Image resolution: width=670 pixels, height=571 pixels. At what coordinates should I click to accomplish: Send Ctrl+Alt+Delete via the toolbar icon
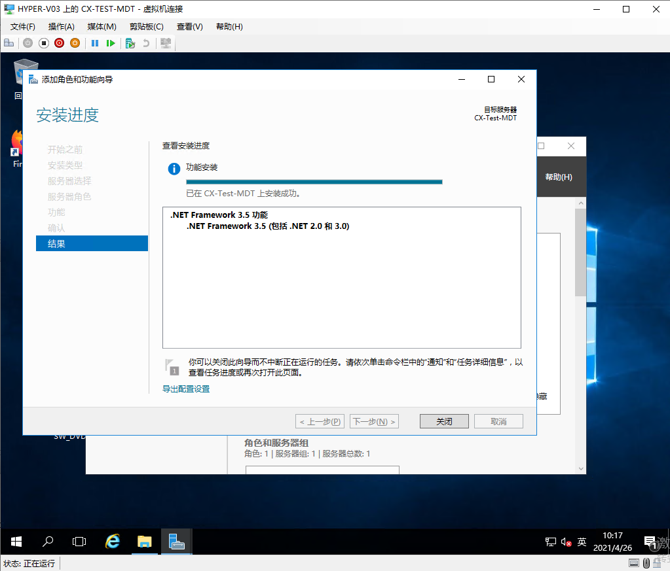point(9,43)
